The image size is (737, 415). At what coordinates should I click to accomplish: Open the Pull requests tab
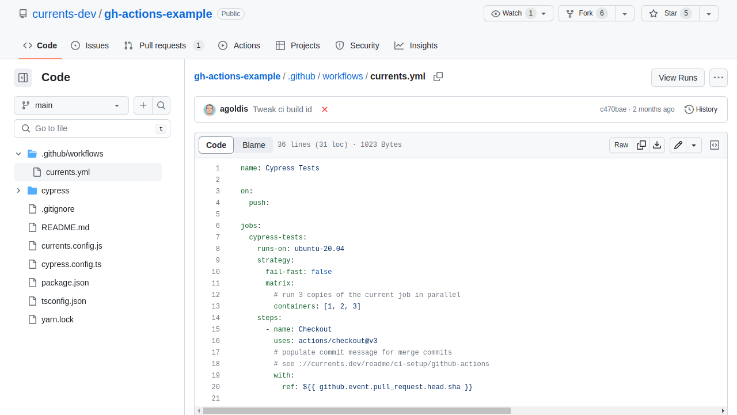pyautogui.click(x=164, y=45)
